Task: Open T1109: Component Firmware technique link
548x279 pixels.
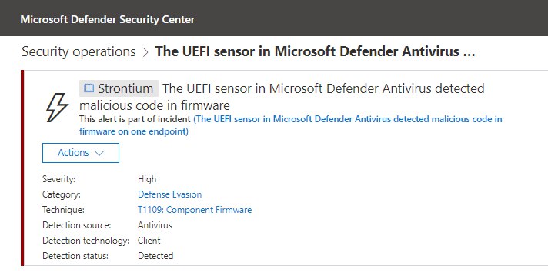Action: 195,210
